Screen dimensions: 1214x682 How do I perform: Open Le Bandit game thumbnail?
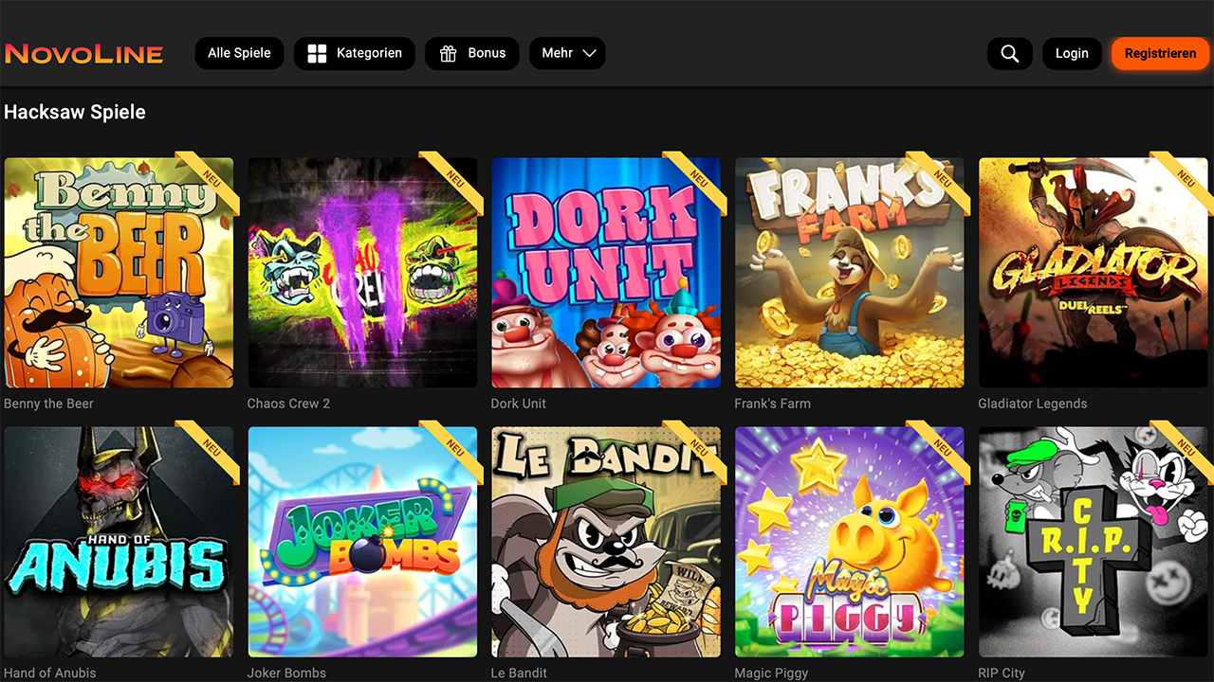(x=606, y=542)
